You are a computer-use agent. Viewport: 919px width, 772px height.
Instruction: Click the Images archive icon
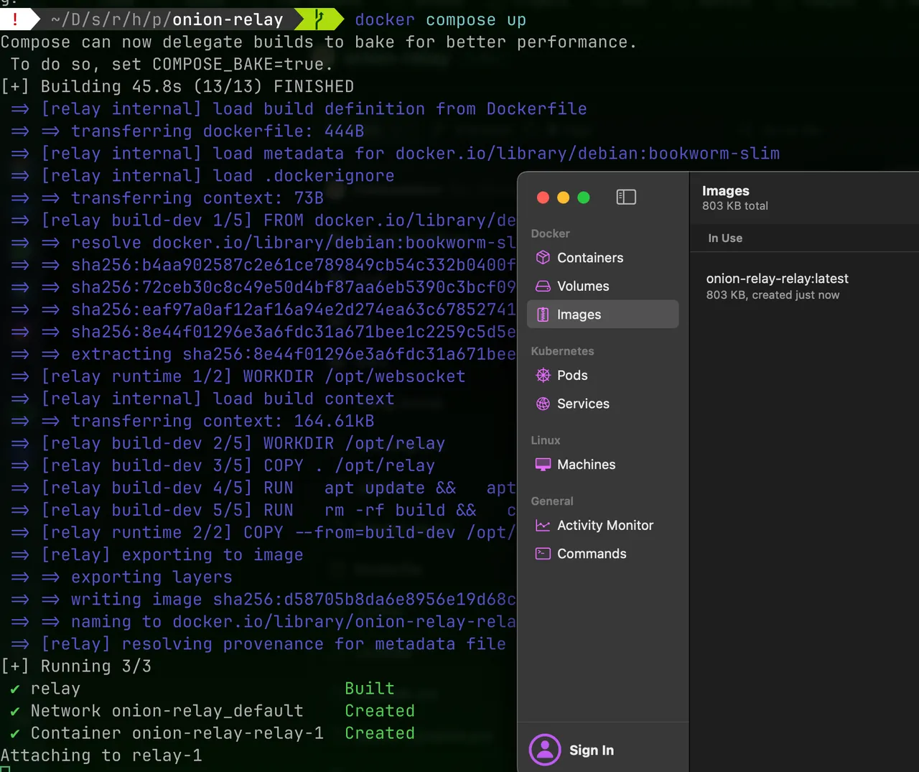point(543,315)
